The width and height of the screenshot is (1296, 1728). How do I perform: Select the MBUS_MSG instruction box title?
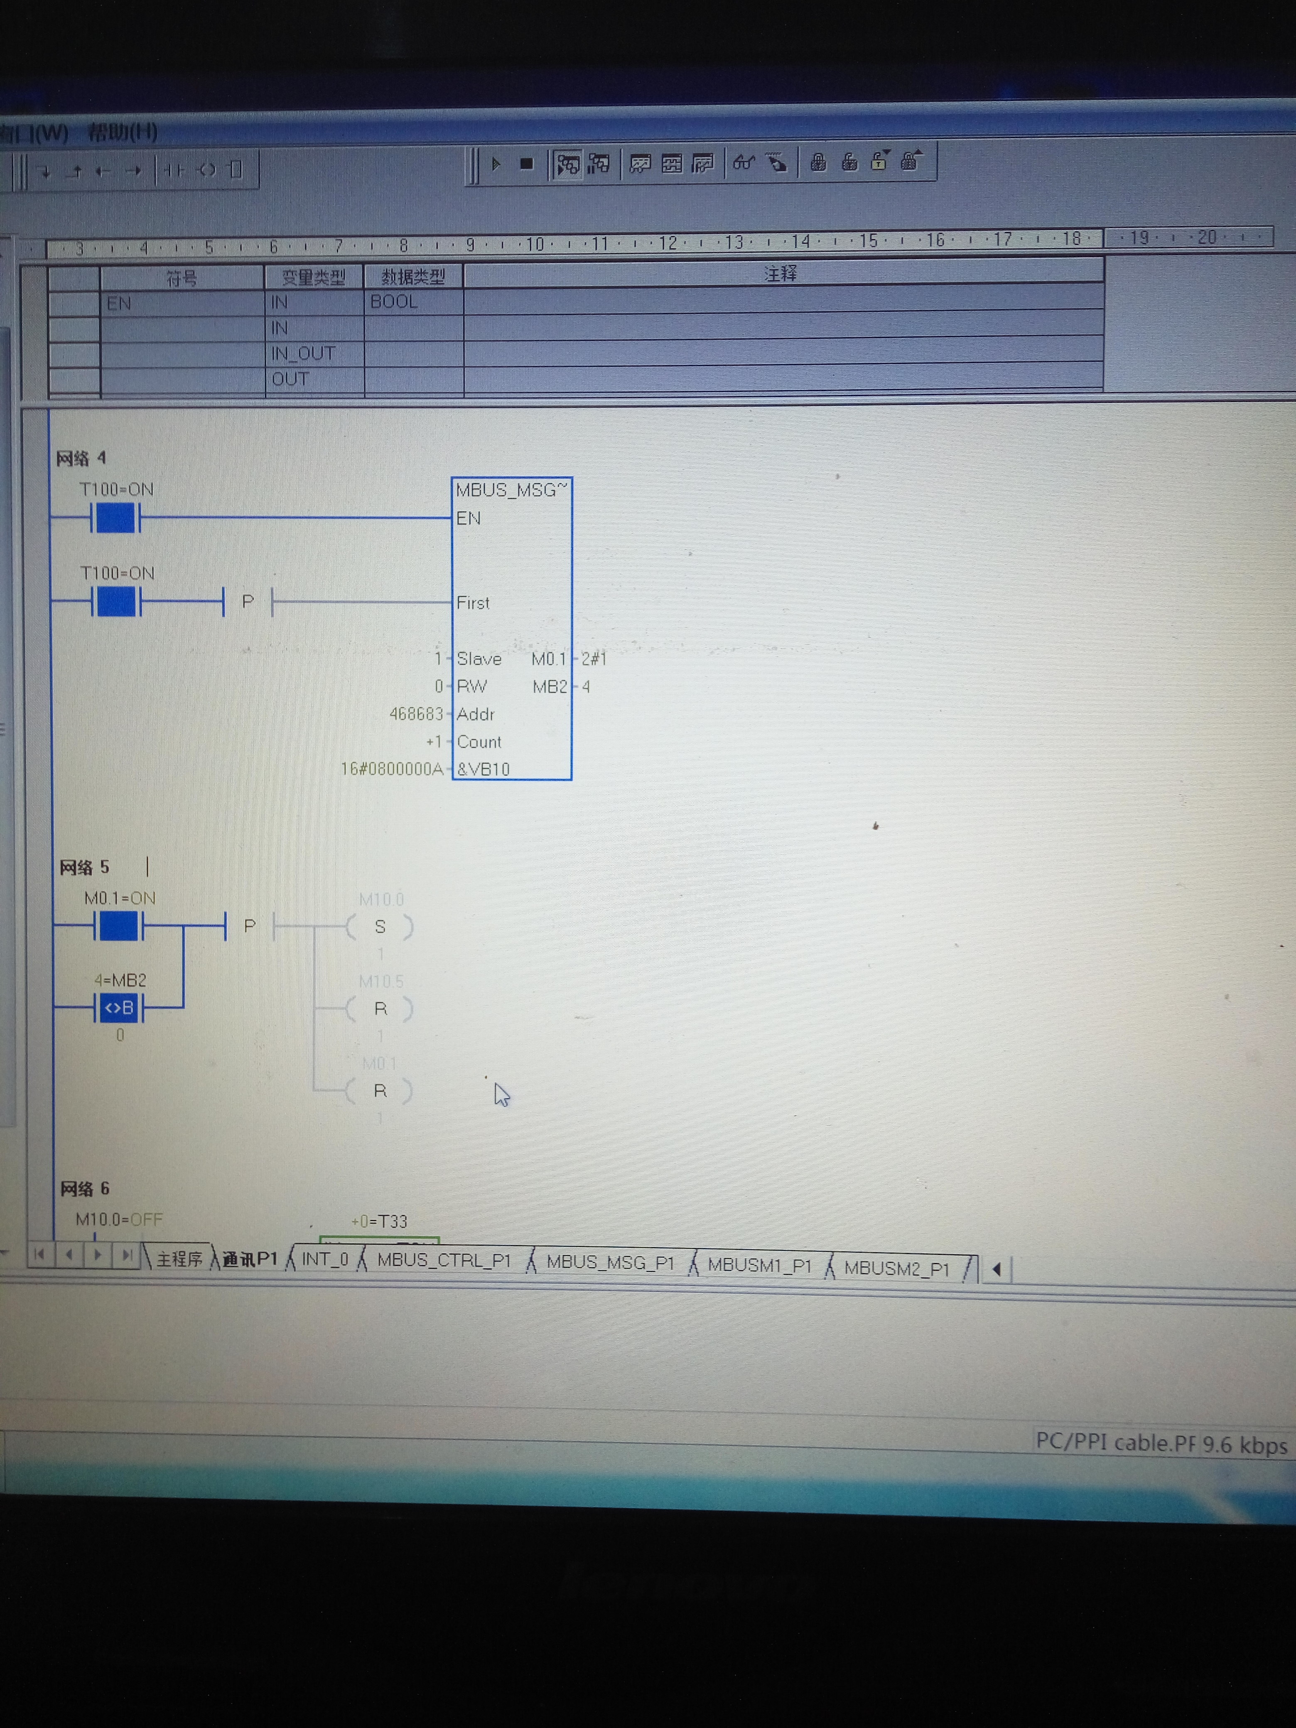pyautogui.click(x=512, y=490)
